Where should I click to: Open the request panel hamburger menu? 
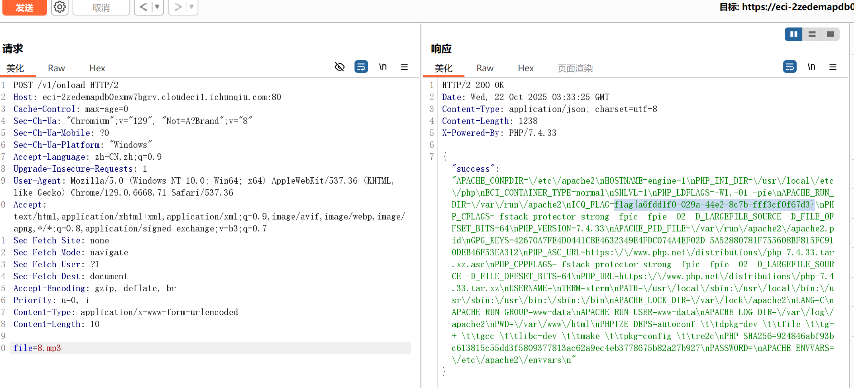pos(404,67)
